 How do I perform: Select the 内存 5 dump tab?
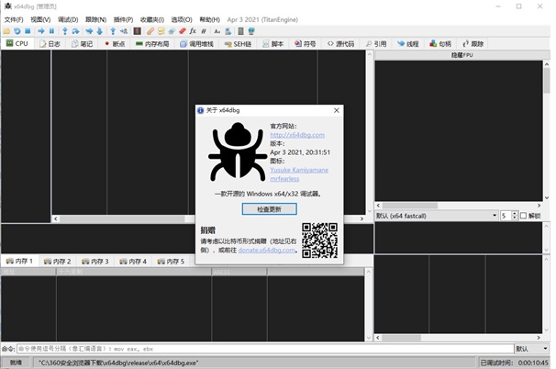[x=171, y=261]
